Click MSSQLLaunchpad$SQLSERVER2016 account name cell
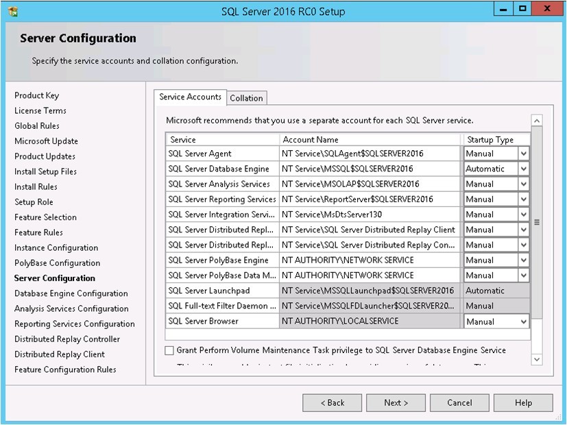This screenshot has width=567, height=425. tap(370, 291)
